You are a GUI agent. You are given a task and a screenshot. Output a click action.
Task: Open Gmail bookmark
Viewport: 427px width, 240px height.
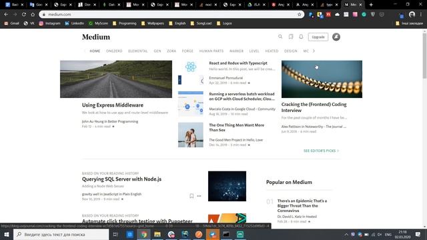click(12, 23)
